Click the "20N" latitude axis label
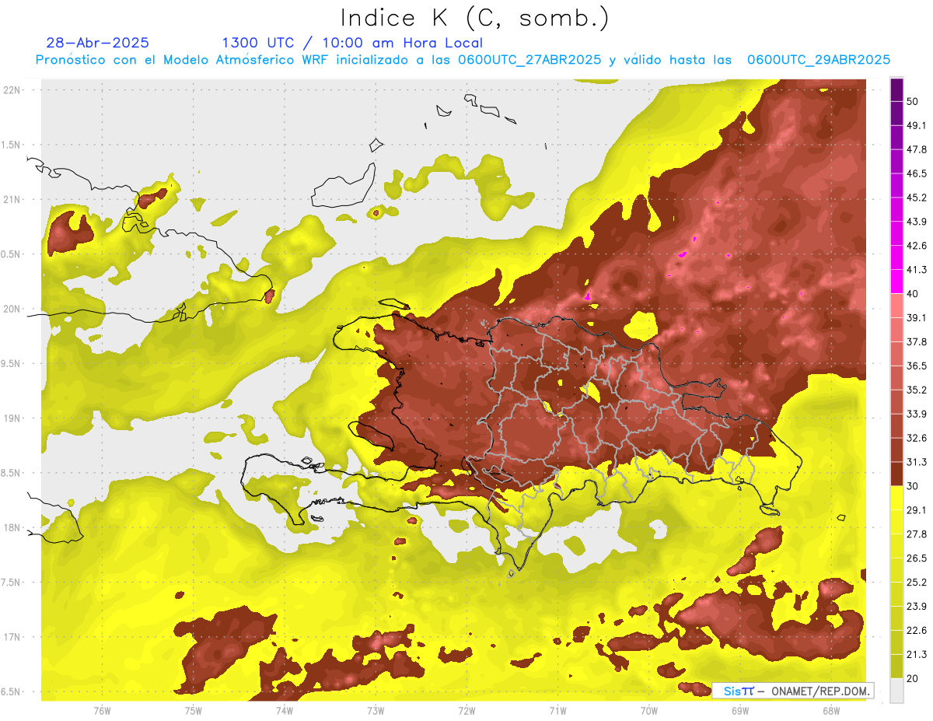Image resolution: width=933 pixels, height=721 pixels. (11, 309)
